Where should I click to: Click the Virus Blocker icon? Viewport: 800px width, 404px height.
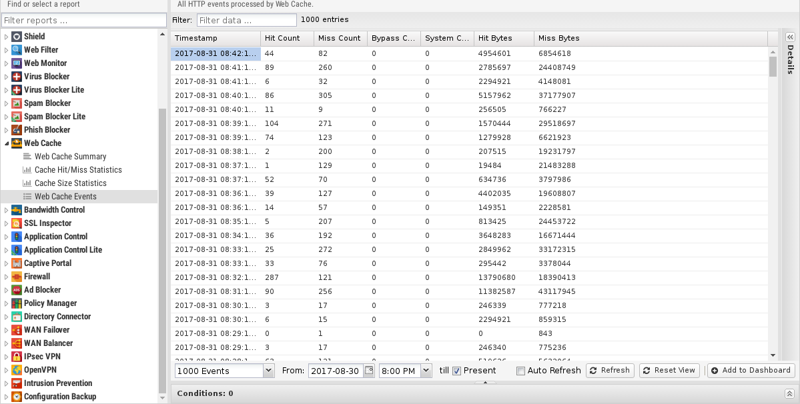(x=17, y=77)
